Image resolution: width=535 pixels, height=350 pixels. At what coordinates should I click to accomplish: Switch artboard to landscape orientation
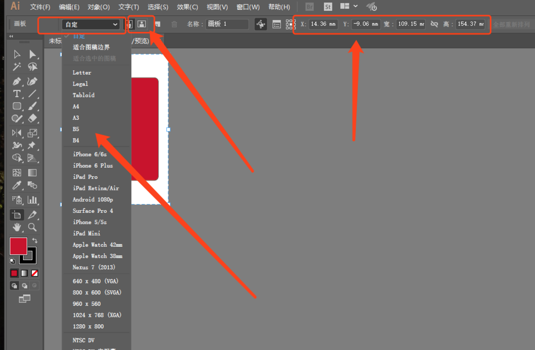[x=142, y=24]
